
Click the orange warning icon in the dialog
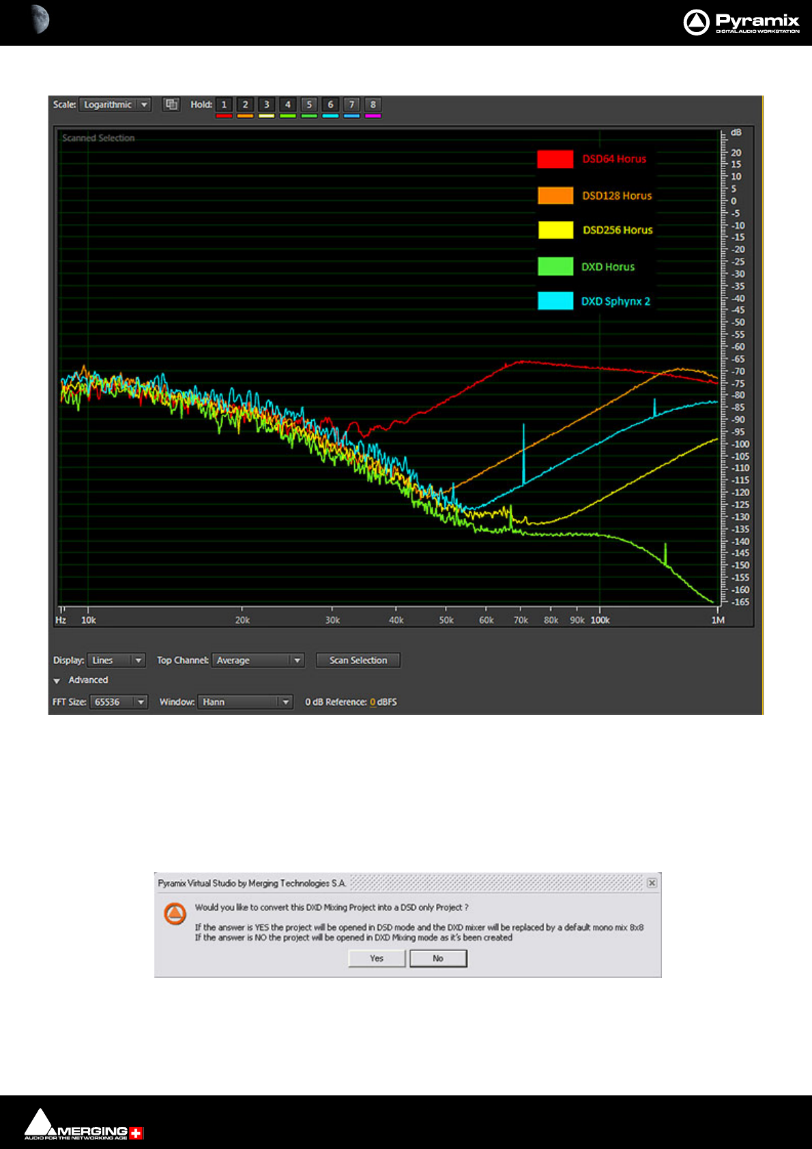click(175, 914)
